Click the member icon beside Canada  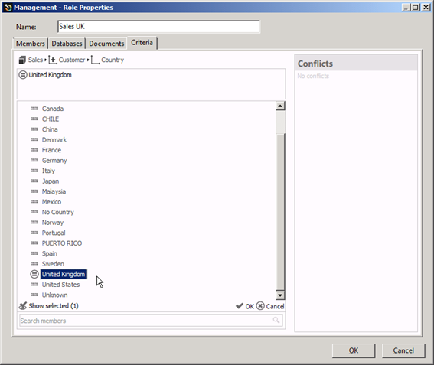tap(34, 109)
